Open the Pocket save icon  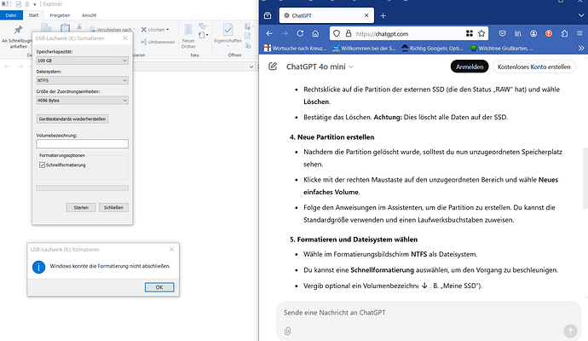(502, 33)
